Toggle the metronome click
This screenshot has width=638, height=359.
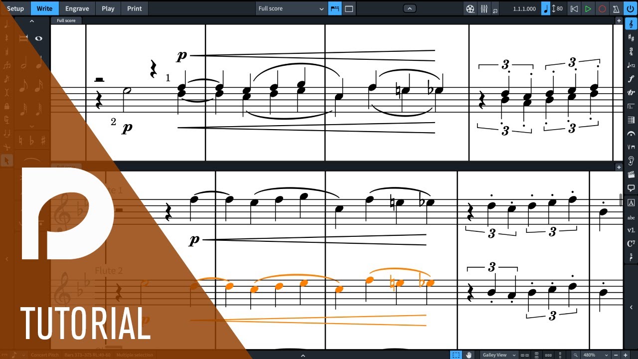pyautogui.click(x=616, y=8)
